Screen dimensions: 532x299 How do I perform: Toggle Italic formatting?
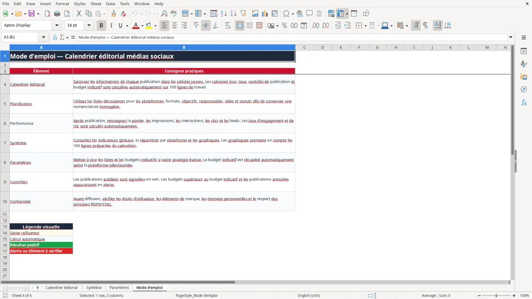click(111, 26)
